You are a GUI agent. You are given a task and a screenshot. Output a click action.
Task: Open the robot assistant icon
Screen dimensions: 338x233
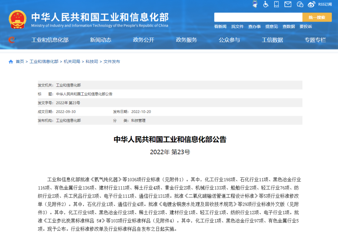(x=255, y=4)
